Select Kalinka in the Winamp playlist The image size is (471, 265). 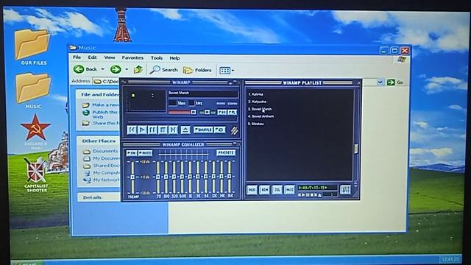[255, 94]
